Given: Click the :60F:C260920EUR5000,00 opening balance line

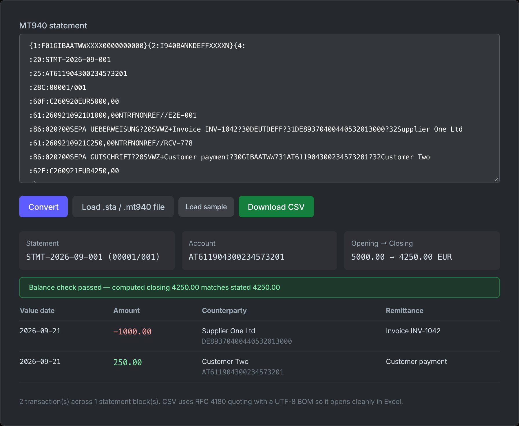Looking at the screenshot, I should coord(74,101).
